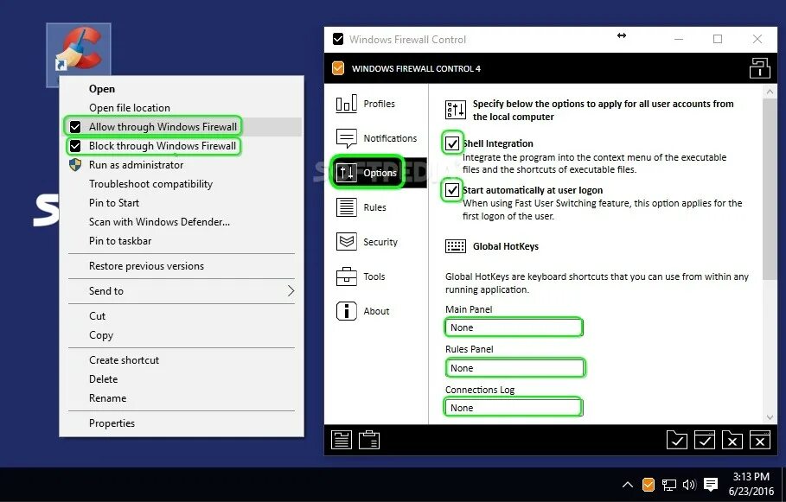Choose Open in the context menu
The width and height of the screenshot is (786, 502).
pos(182,89)
